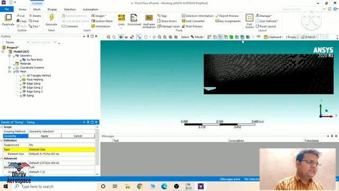
Task: Switch to the Home ribbon tab
Action: pos(22,10)
